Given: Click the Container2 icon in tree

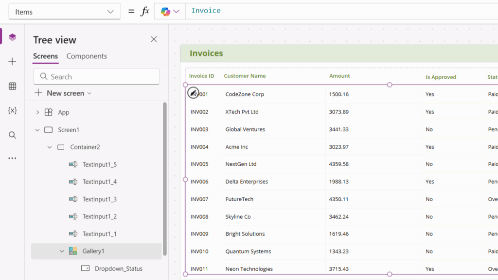Looking at the screenshot, I should click(x=61, y=147).
